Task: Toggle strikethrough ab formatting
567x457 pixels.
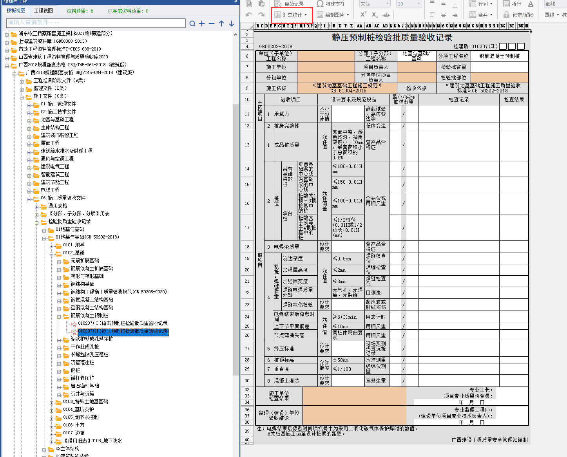Action: [386, 15]
